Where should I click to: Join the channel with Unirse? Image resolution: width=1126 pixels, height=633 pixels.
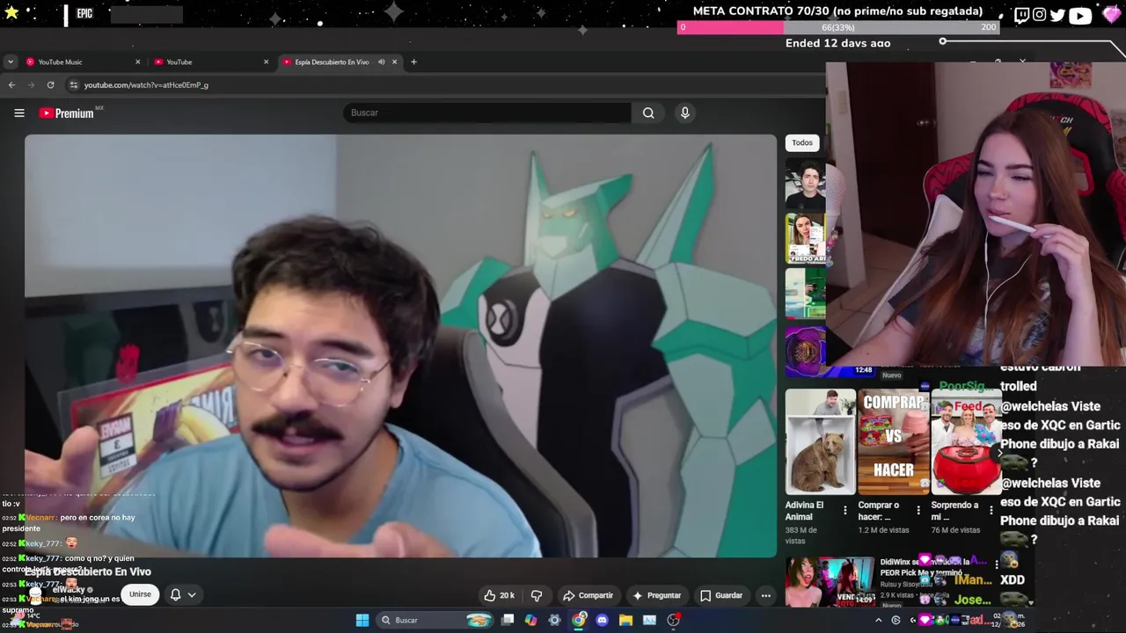pos(140,594)
